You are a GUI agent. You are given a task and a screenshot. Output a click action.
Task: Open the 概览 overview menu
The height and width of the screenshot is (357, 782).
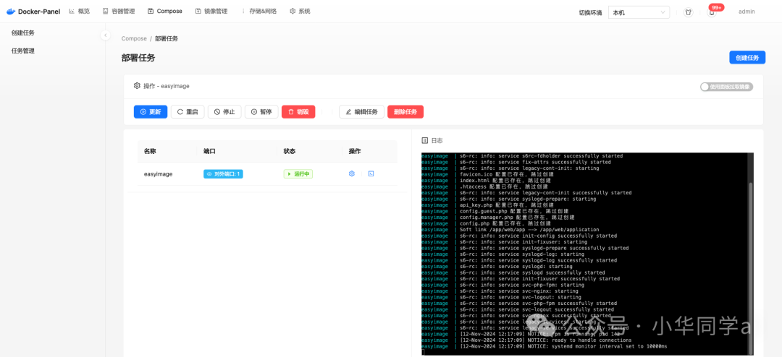(80, 11)
